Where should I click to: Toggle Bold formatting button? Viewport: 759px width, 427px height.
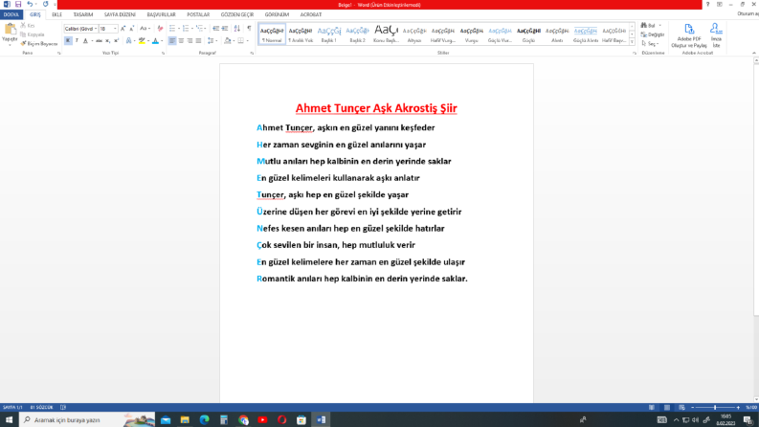(68, 40)
